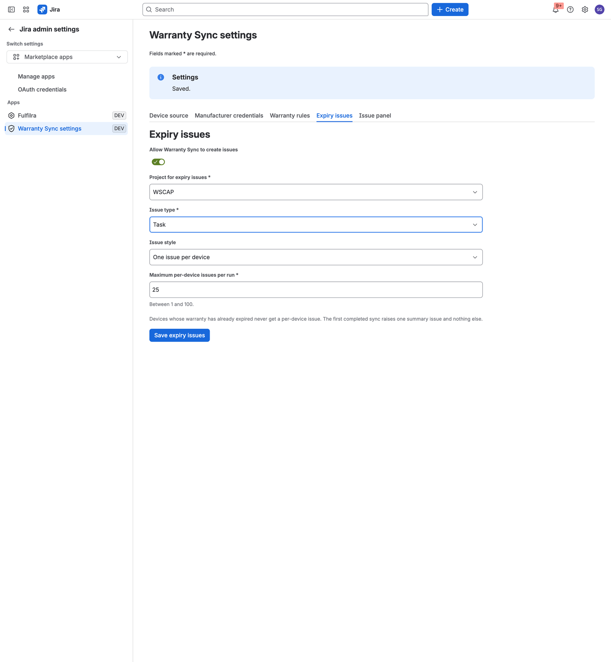
Task: Open OAuth credentials in sidebar
Action: click(42, 89)
